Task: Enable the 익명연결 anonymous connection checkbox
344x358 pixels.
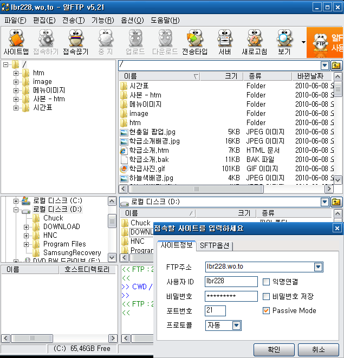Action: click(266, 282)
